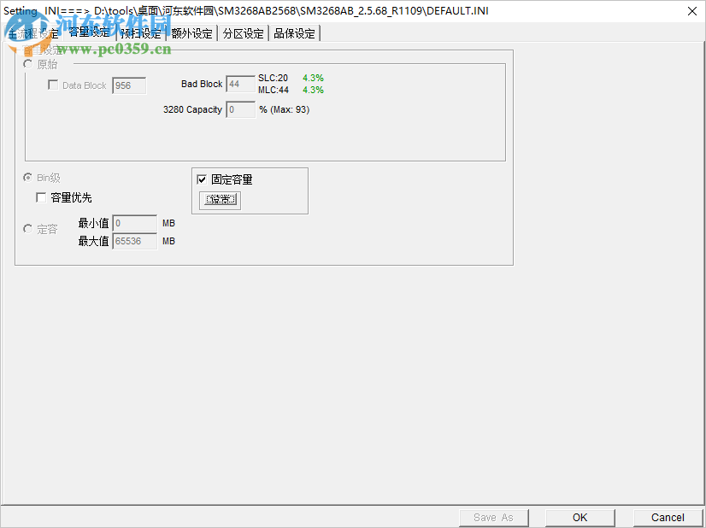Open the 额外设定 tab
Image resolution: width=706 pixels, height=528 pixels.
[x=191, y=32]
